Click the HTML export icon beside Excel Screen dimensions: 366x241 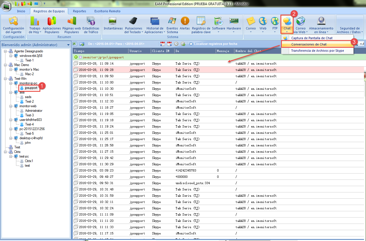click(x=82, y=44)
